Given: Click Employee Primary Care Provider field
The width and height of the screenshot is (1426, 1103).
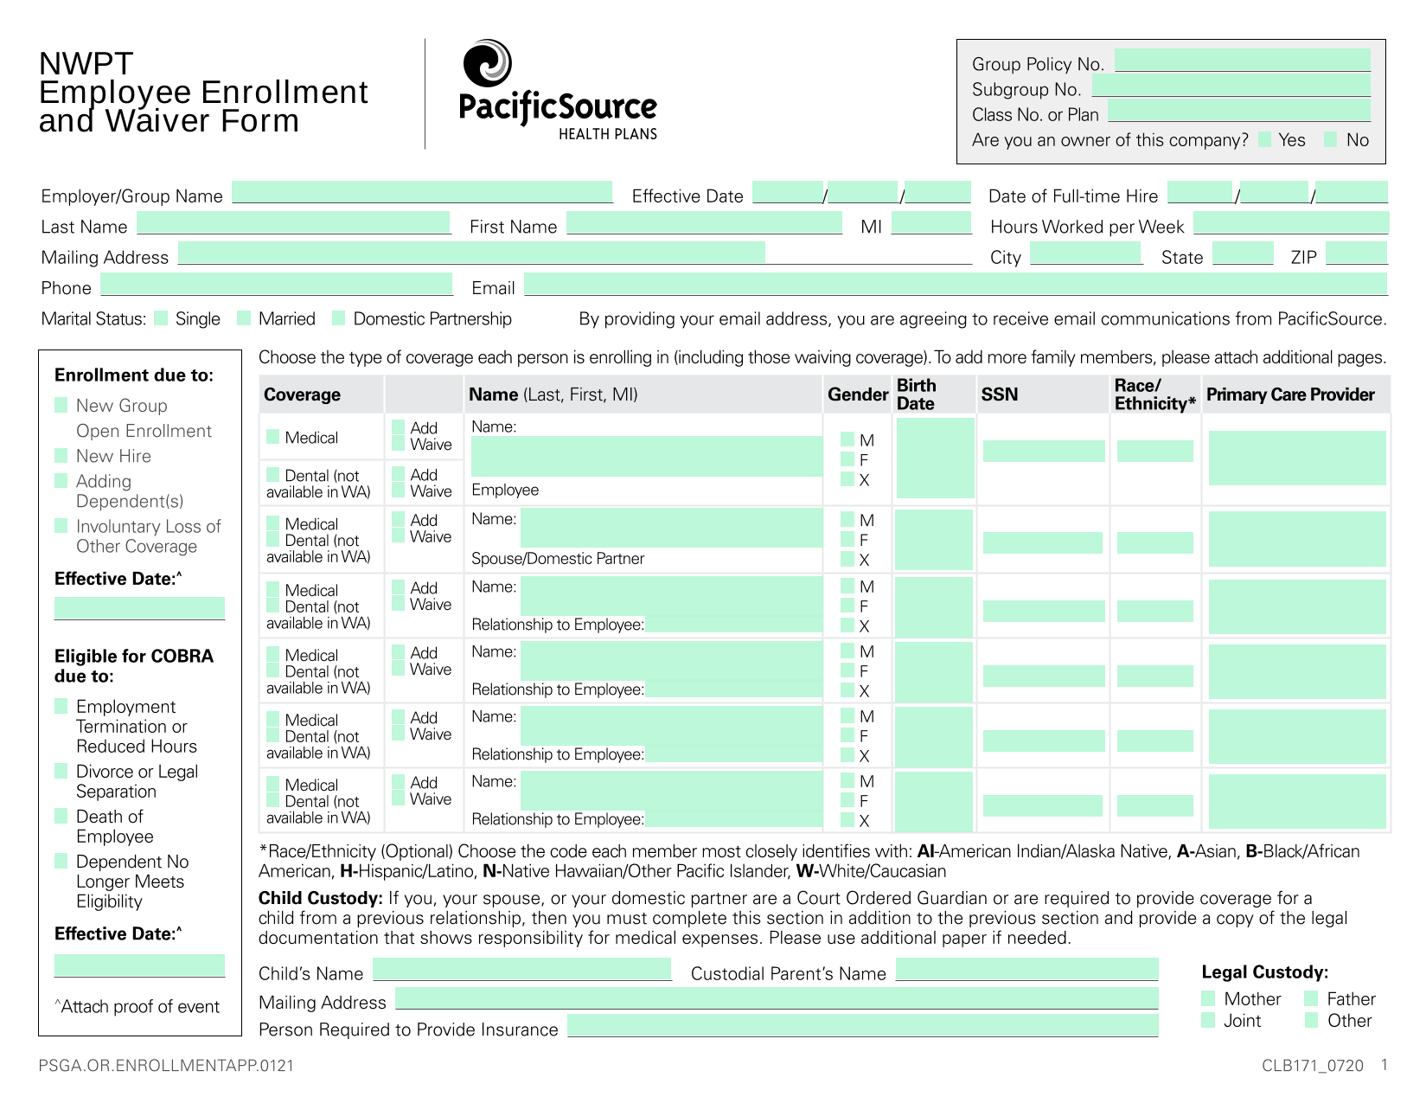Looking at the screenshot, I should (x=1297, y=458).
